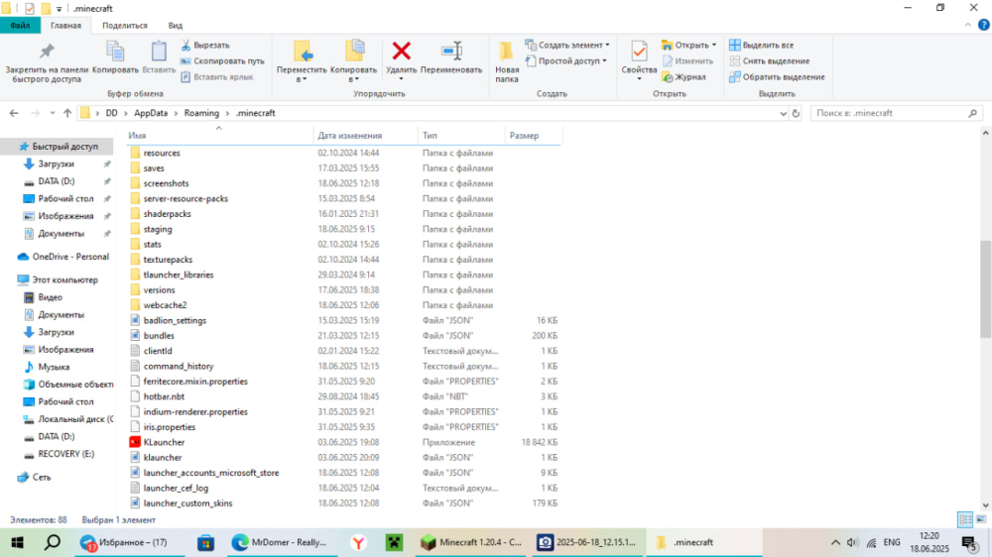The image size is (992, 557).
Task: Click the Удалить red X icon
Action: (401, 51)
